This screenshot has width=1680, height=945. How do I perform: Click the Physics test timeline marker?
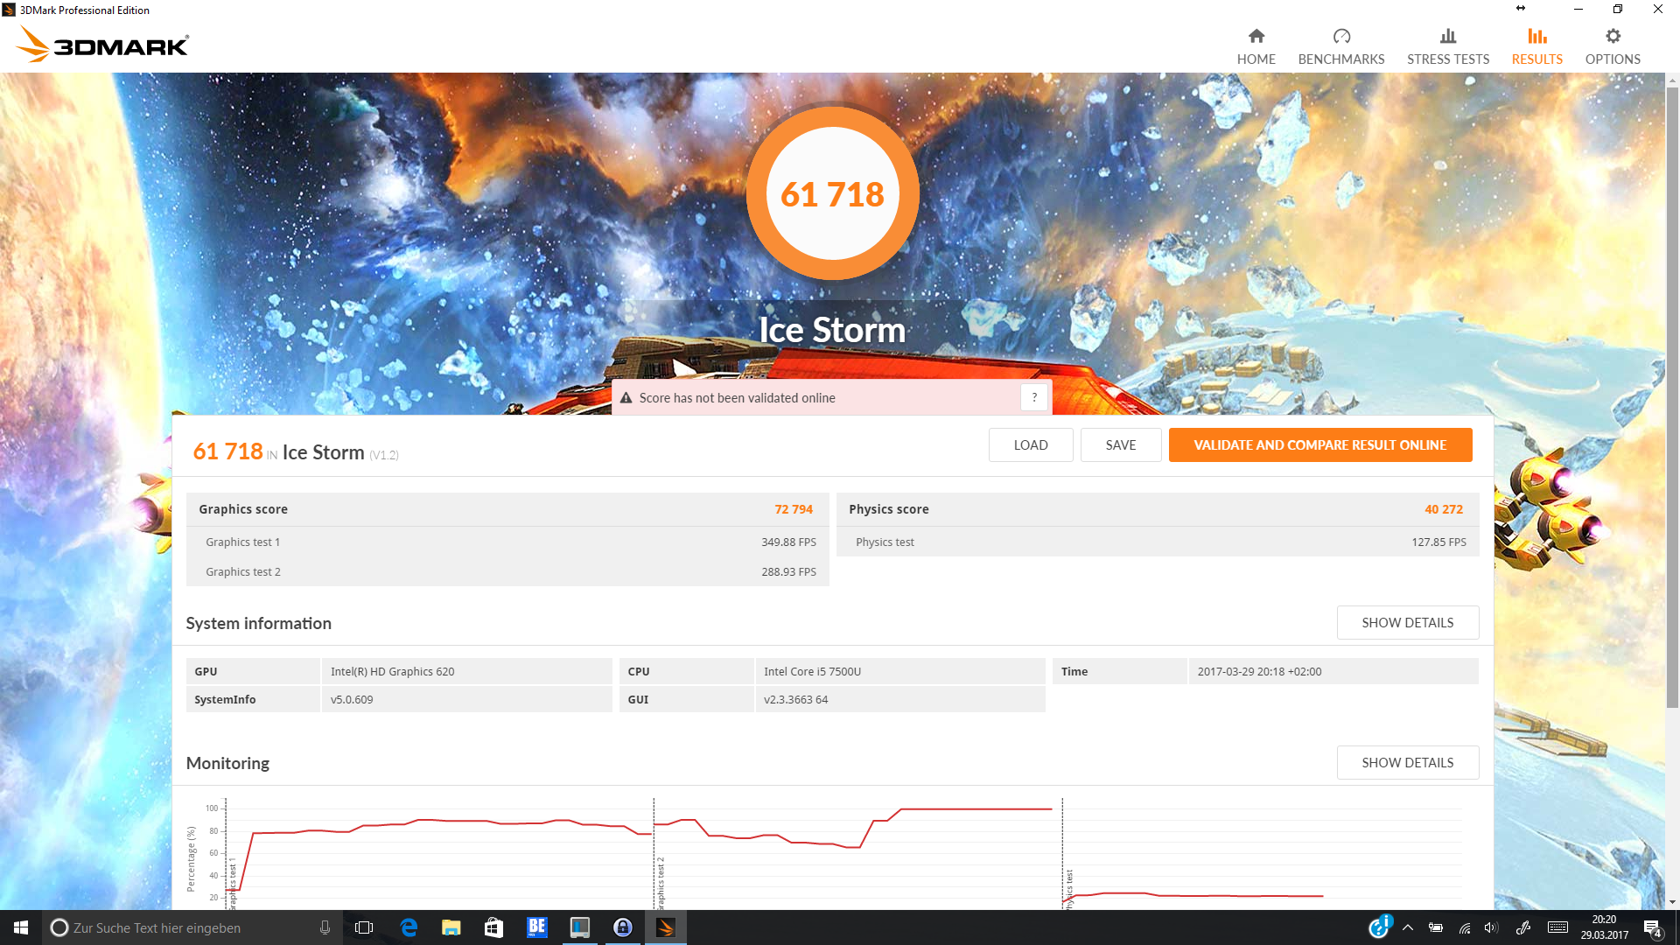pos(1069,889)
